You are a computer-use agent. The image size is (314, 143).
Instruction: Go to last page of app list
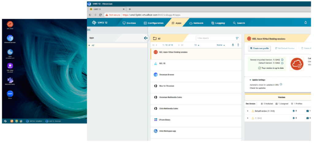[x=182, y=45]
